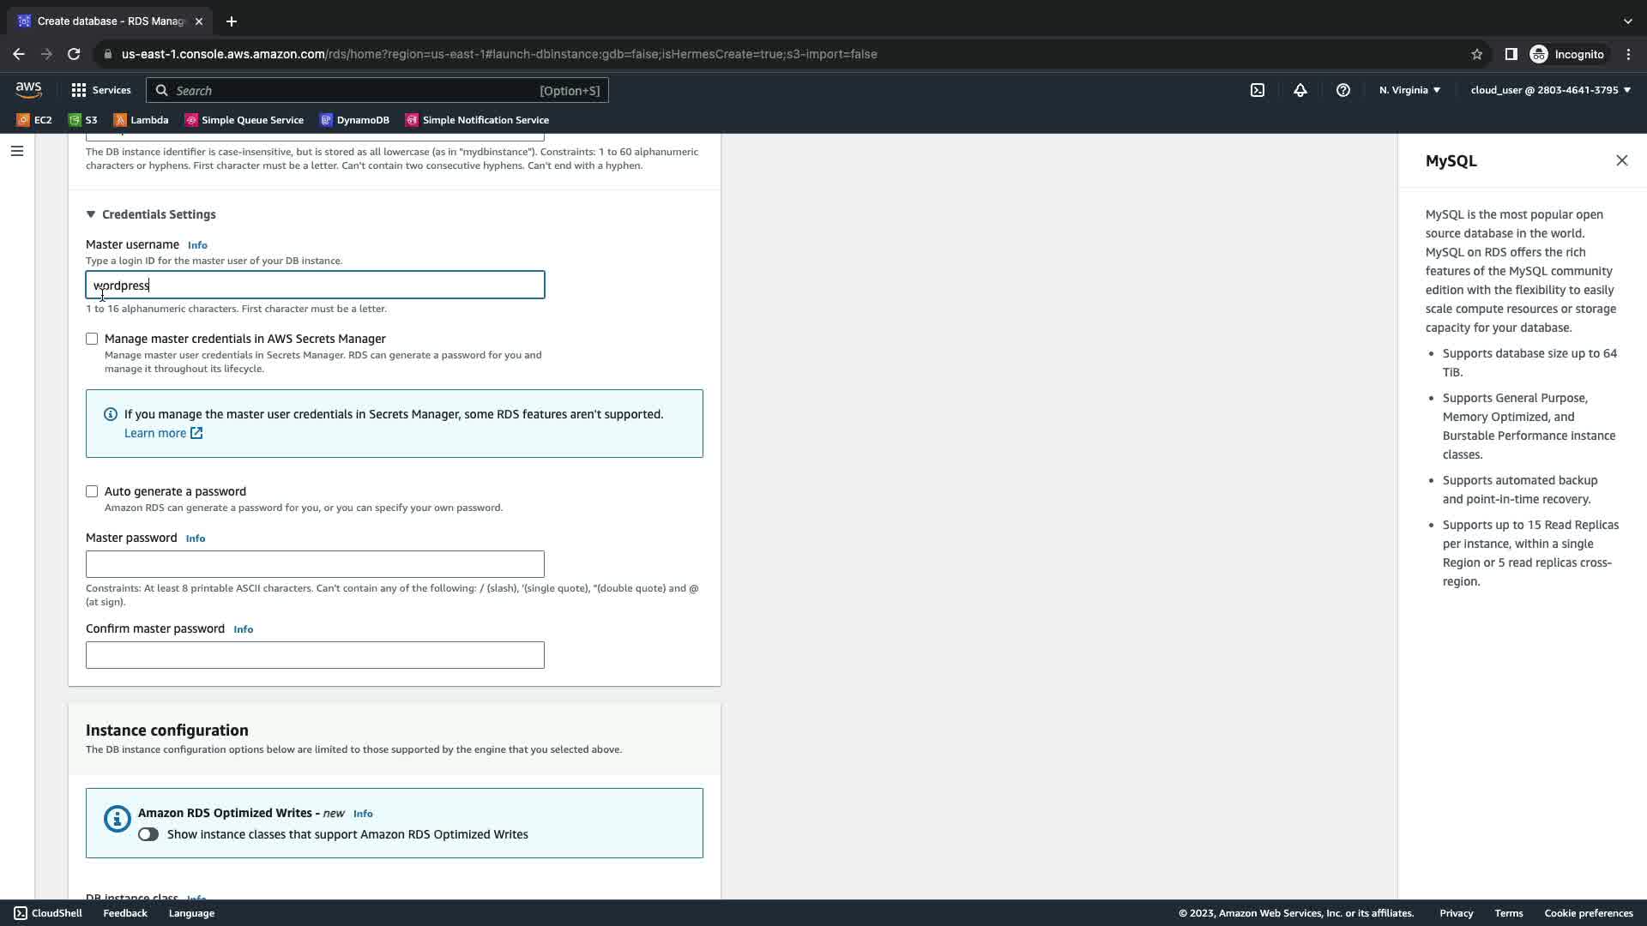This screenshot has width=1647, height=926.
Task: Click CloudShell in the footer bar
Action: coord(48,913)
